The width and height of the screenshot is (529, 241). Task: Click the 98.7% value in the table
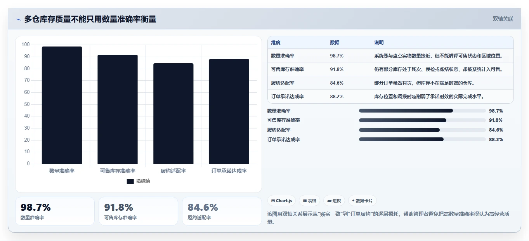pyautogui.click(x=336, y=56)
